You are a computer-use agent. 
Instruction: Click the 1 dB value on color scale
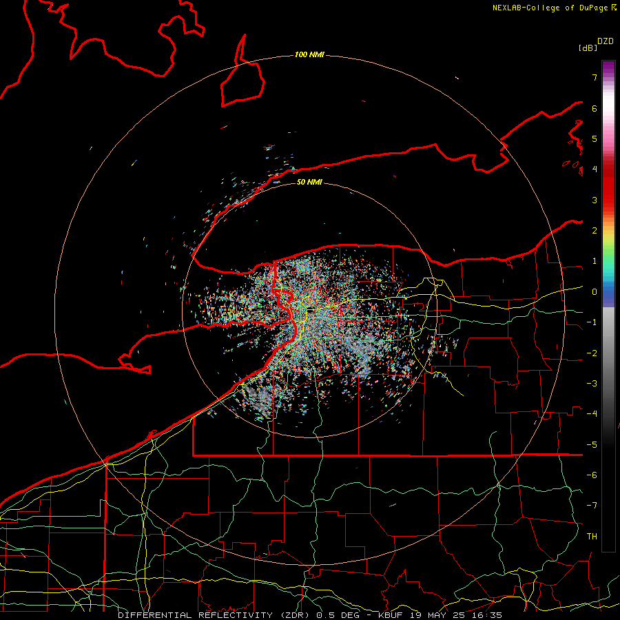(x=595, y=261)
